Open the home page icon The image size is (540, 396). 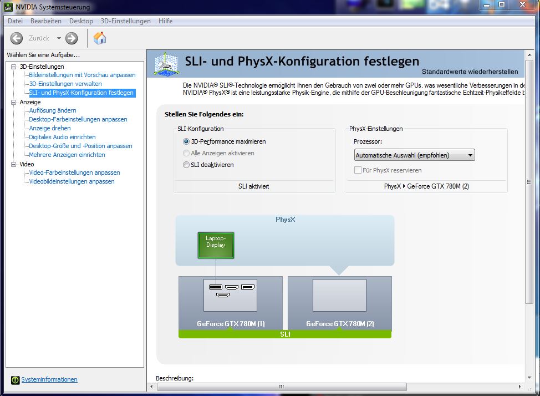tap(100, 38)
